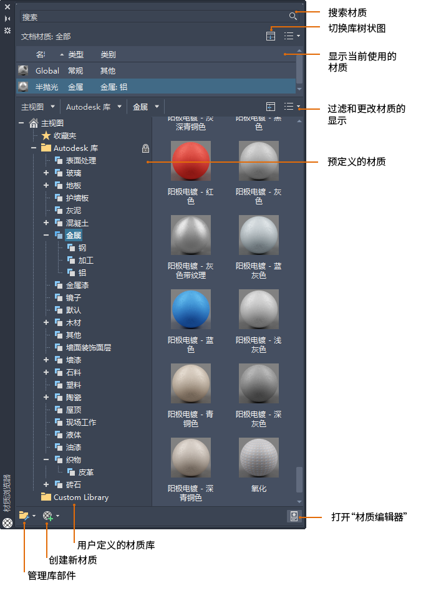Sort the material list by 类型 column
The height and width of the screenshot is (591, 431).
(75, 55)
